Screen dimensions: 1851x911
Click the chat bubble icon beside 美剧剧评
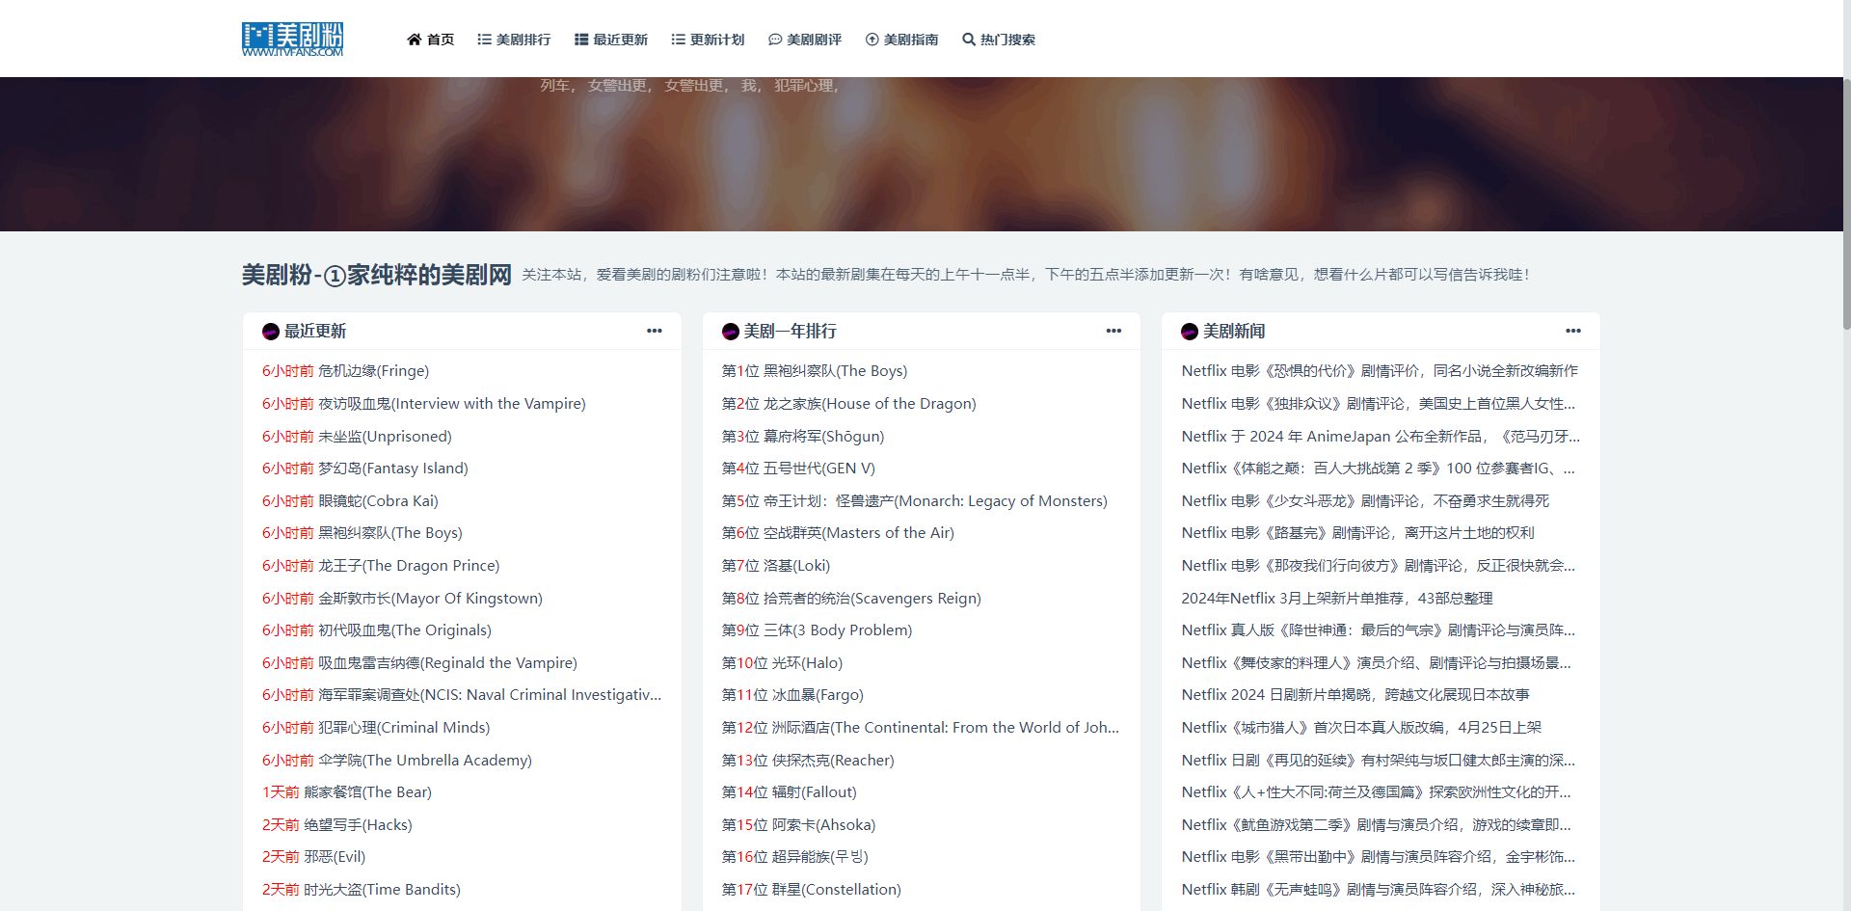775,40
